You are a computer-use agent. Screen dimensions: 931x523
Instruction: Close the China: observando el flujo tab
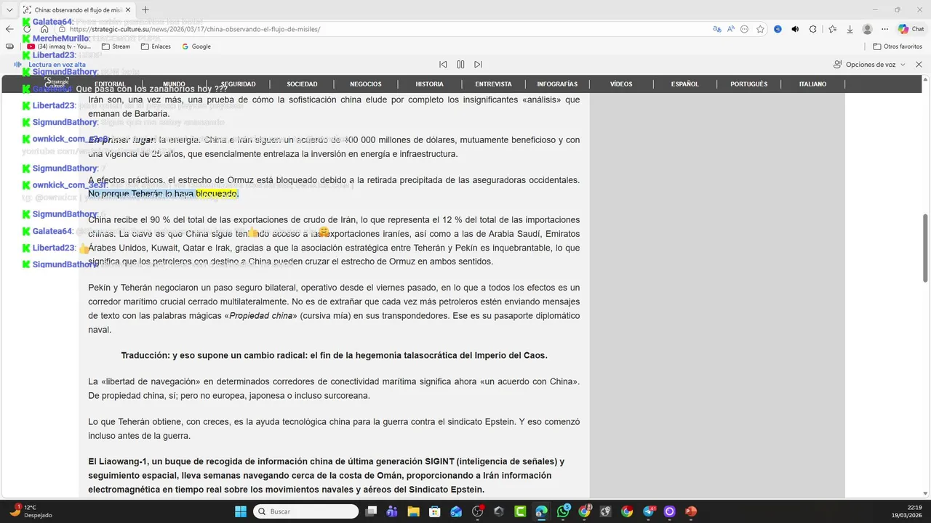129,10
